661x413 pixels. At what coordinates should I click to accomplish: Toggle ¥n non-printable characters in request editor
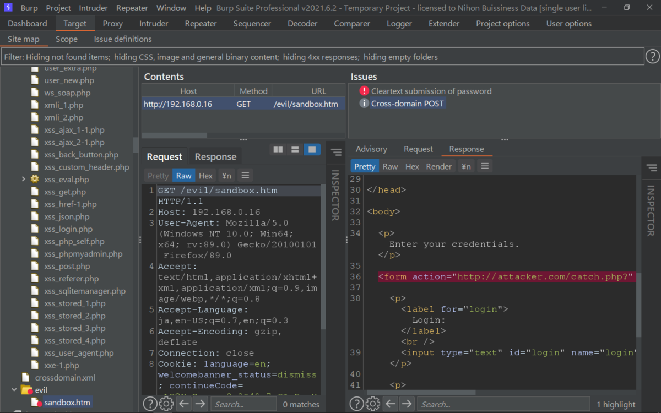tap(226, 175)
